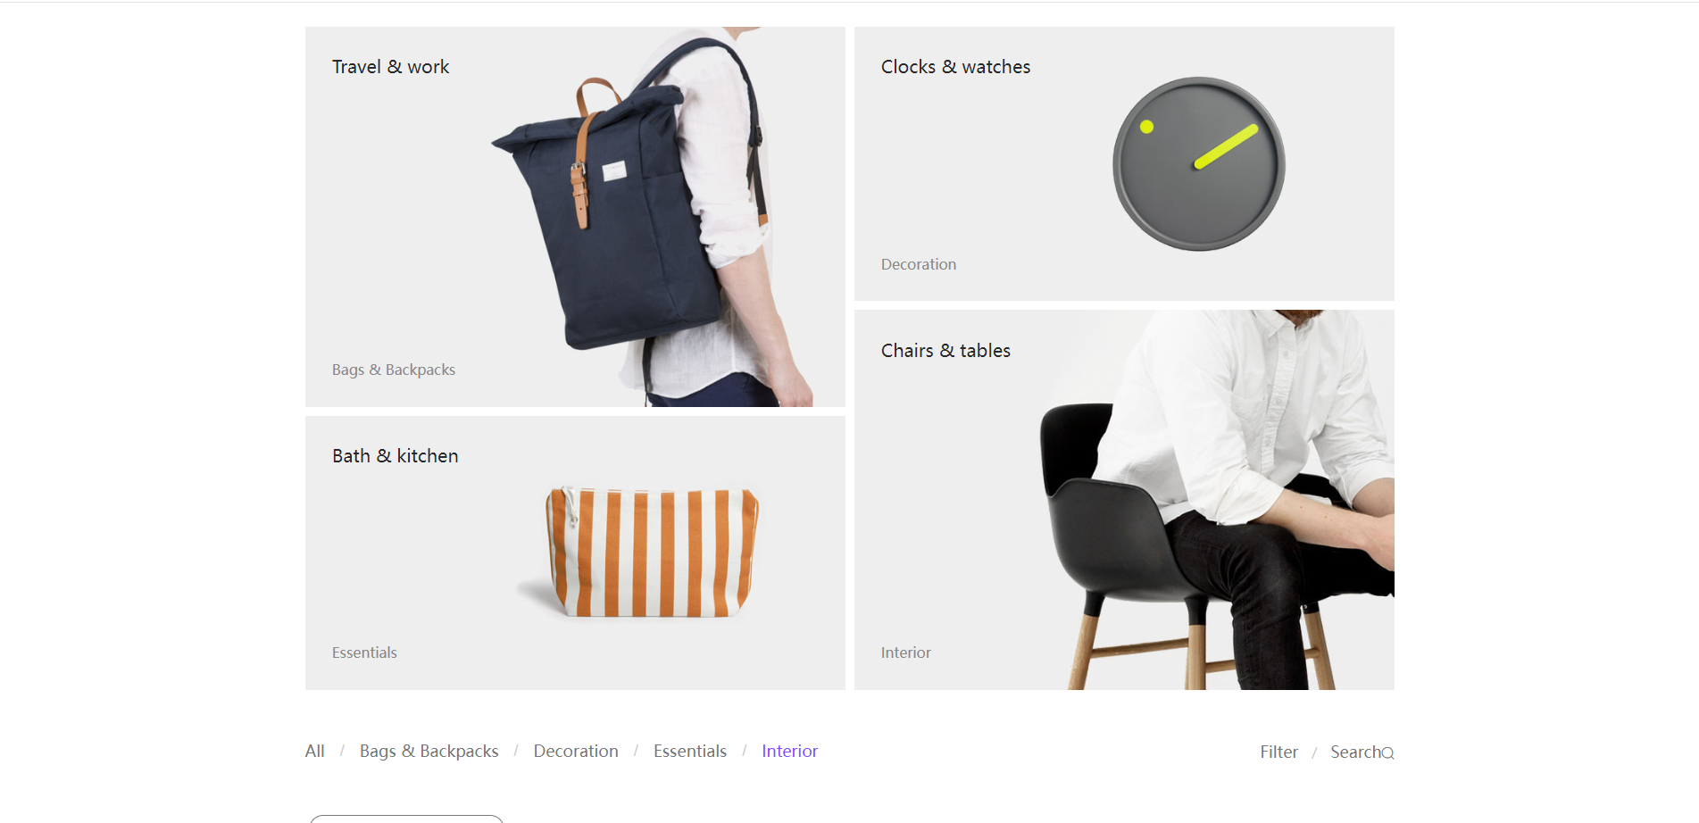Screen dimensions: 1699x823
Task: Click the Interior subtitle in the chairs tile
Action: 906,653
